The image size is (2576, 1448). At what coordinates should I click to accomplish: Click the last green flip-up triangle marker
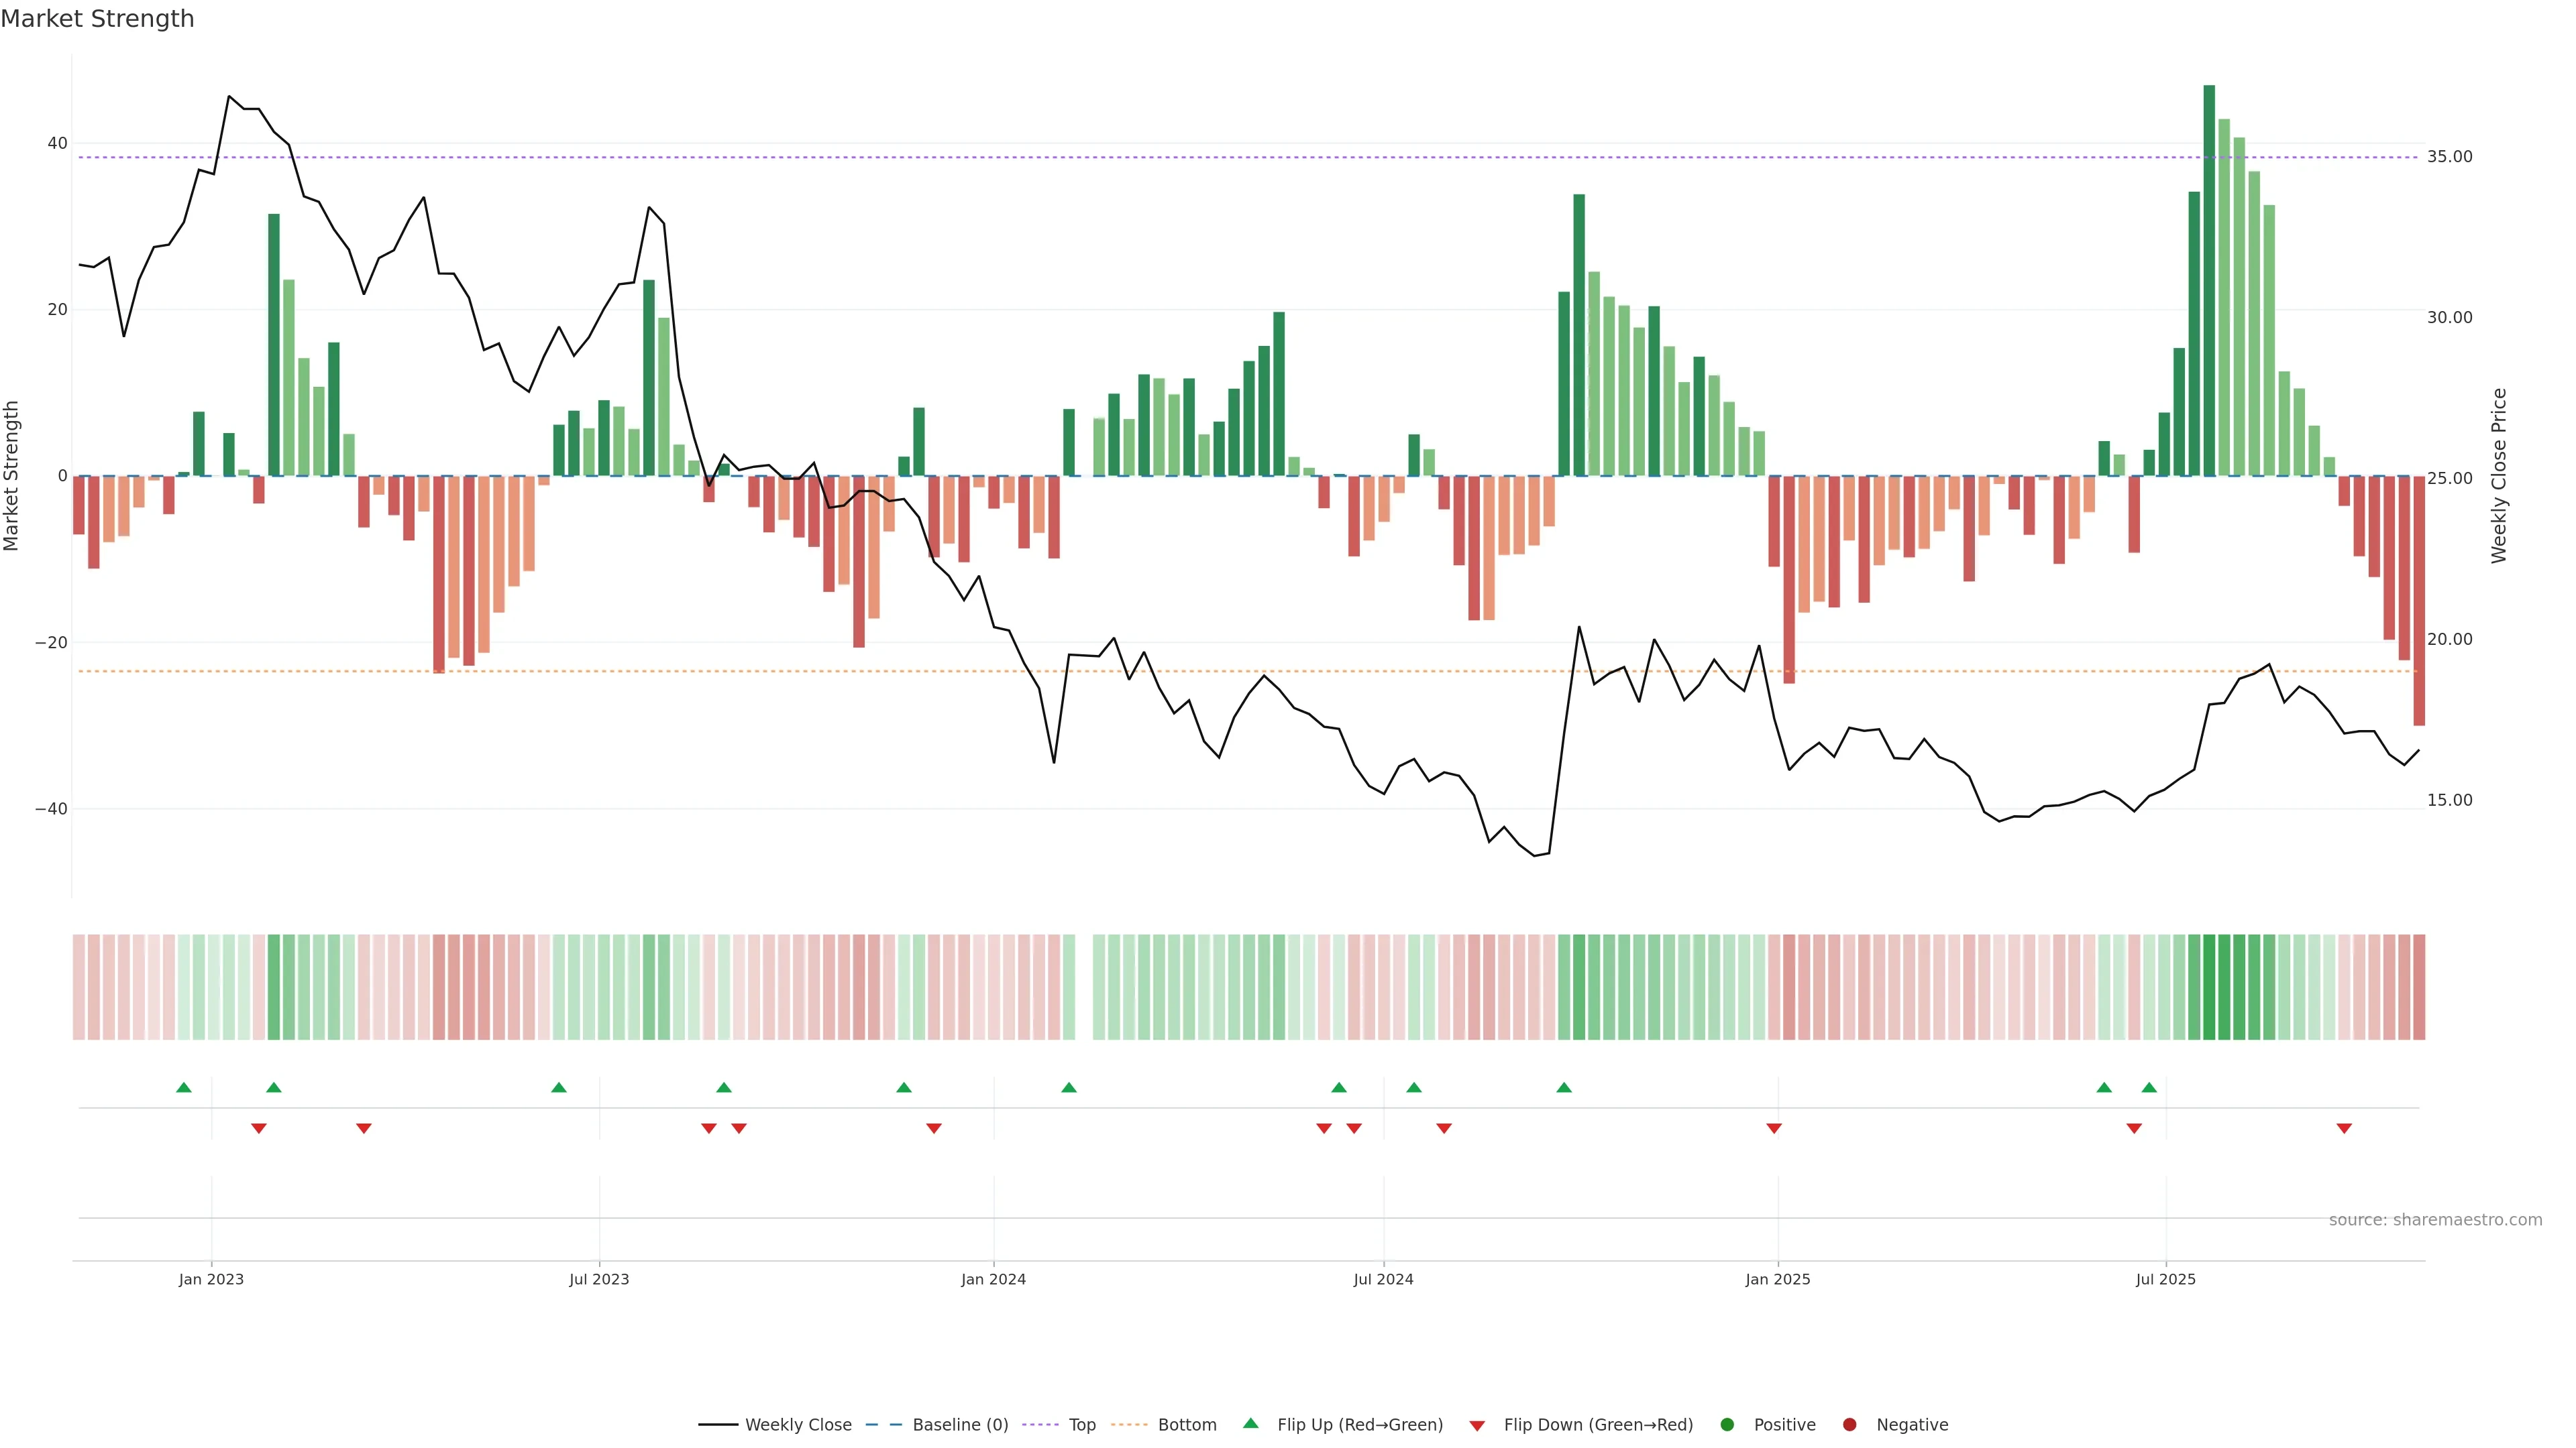2149,1087
